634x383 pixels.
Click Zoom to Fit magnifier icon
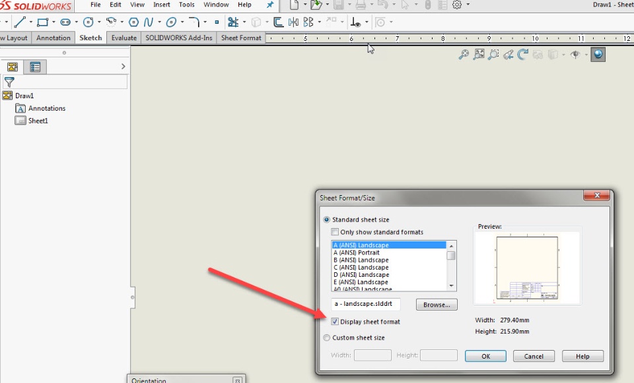pos(464,55)
